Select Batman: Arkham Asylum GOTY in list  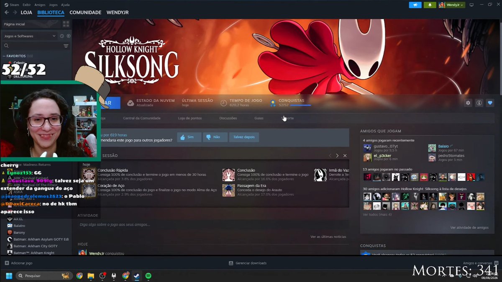point(41,239)
